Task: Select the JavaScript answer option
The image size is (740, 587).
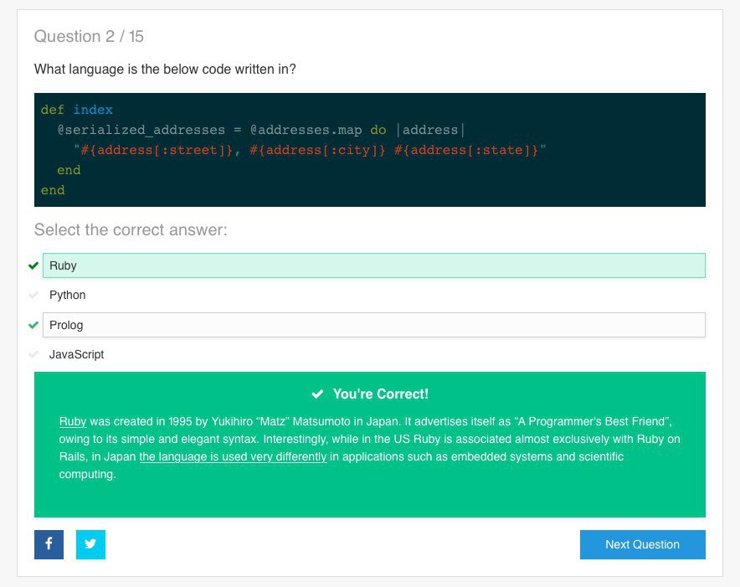Action: tap(77, 354)
